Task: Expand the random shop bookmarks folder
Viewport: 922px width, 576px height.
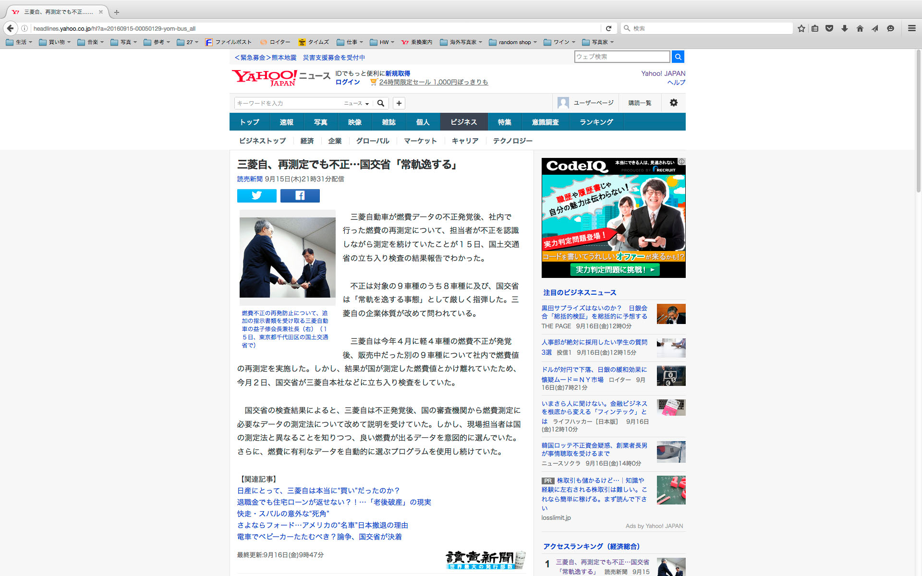Action: pyautogui.click(x=513, y=42)
